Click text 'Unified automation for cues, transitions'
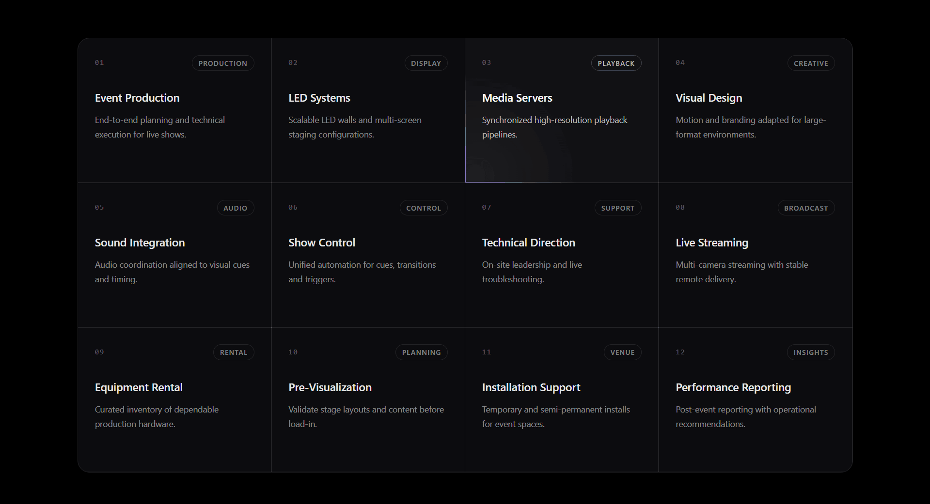This screenshot has width=930, height=504. pos(362,265)
